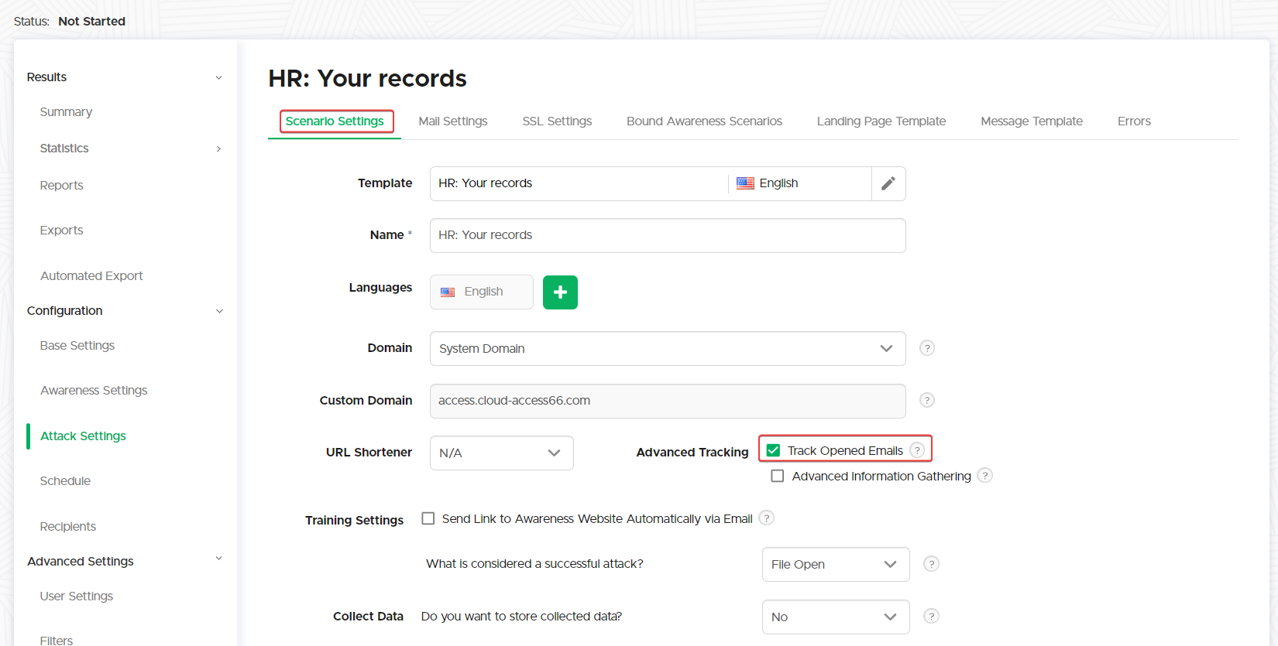Click help icon beside Advanced Information Gathering
This screenshot has height=646, width=1278.
click(984, 476)
